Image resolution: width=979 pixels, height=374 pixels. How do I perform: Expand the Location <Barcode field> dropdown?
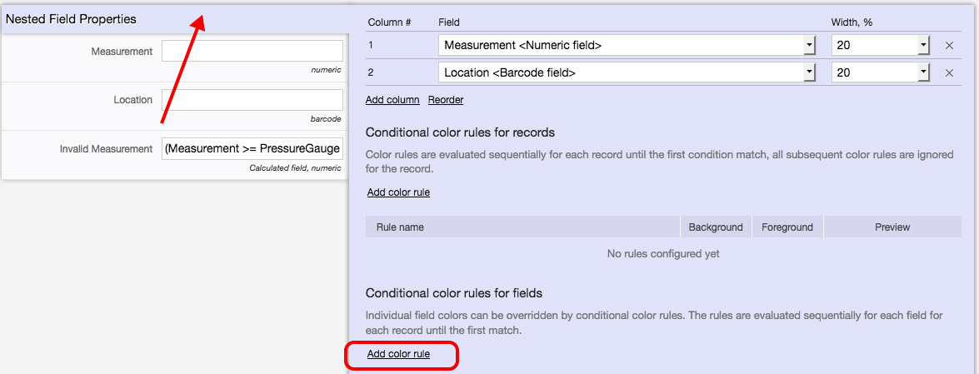click(x=808, y=73)
